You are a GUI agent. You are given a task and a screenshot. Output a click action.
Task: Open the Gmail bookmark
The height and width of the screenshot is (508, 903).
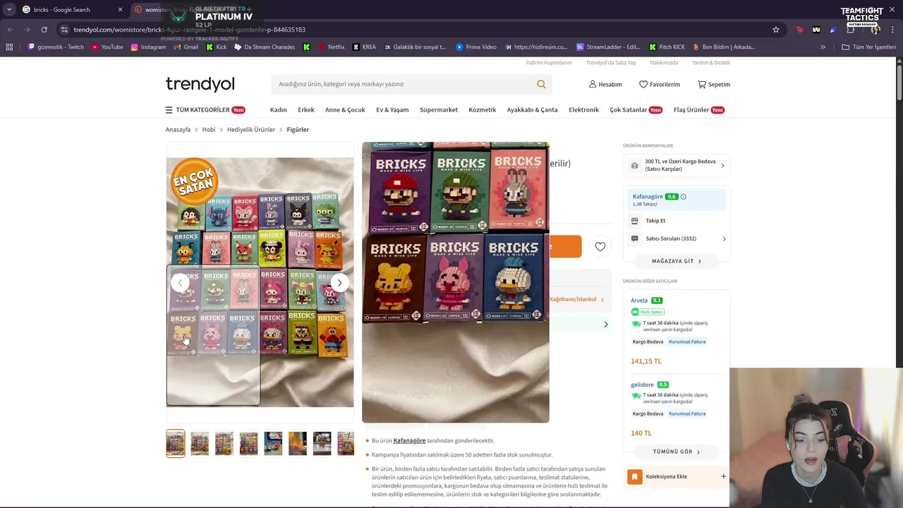pyautogui.click(x=186, y=47)
